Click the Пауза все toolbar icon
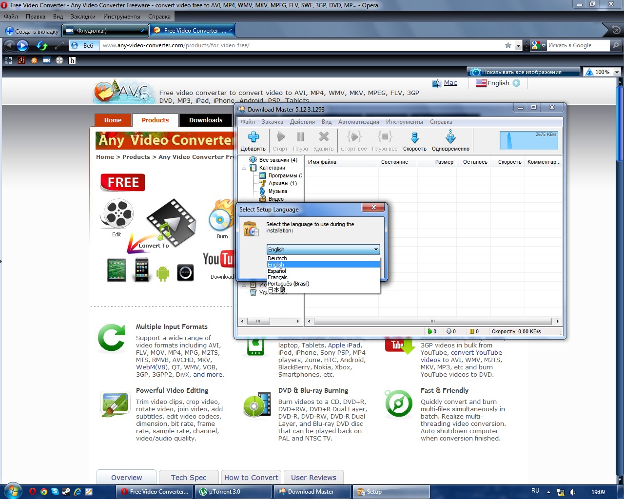 point(385,136)
